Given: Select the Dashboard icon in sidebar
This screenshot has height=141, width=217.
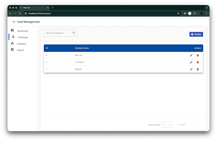Looking at the screenshot, I should [x=12, y=30].
